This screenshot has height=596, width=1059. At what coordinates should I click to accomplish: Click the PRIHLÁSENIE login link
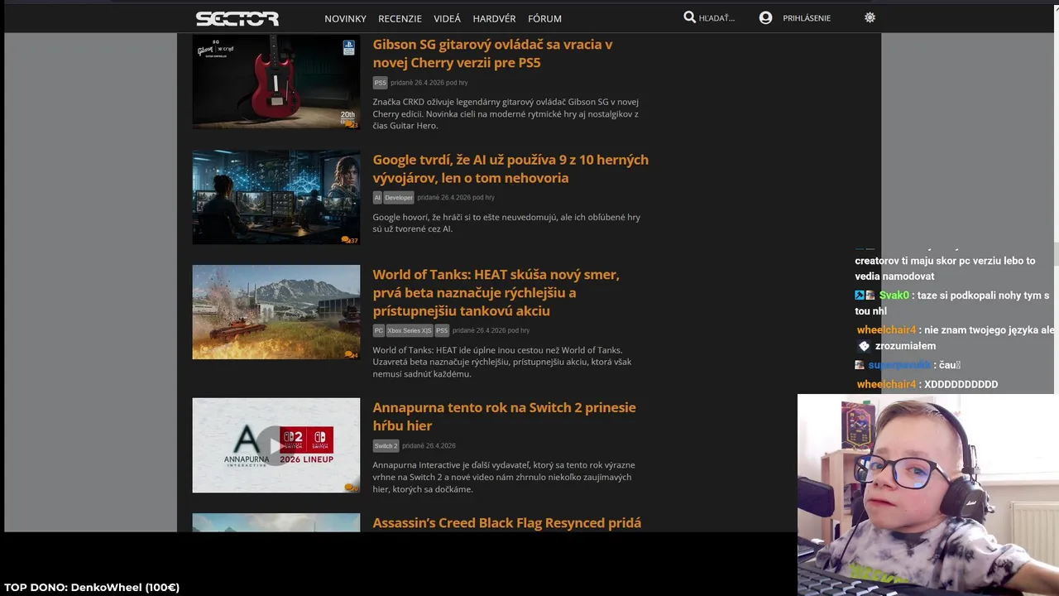click(x=807, y=18)
